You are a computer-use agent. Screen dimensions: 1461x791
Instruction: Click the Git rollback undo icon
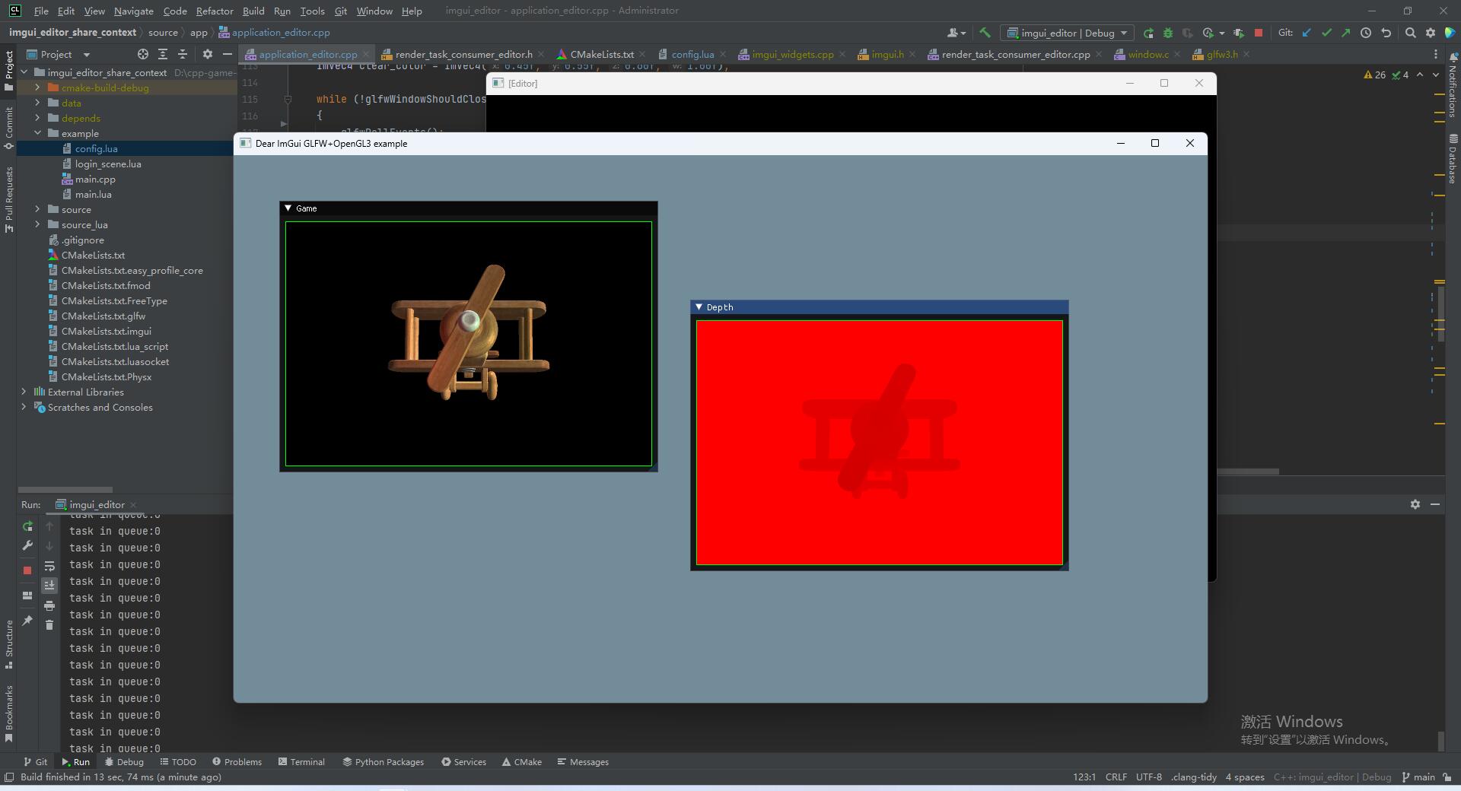tap(1386, 33)
